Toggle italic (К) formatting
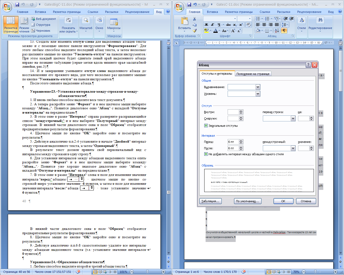Screen dimensions: 344x275 [x=212, y=25]
